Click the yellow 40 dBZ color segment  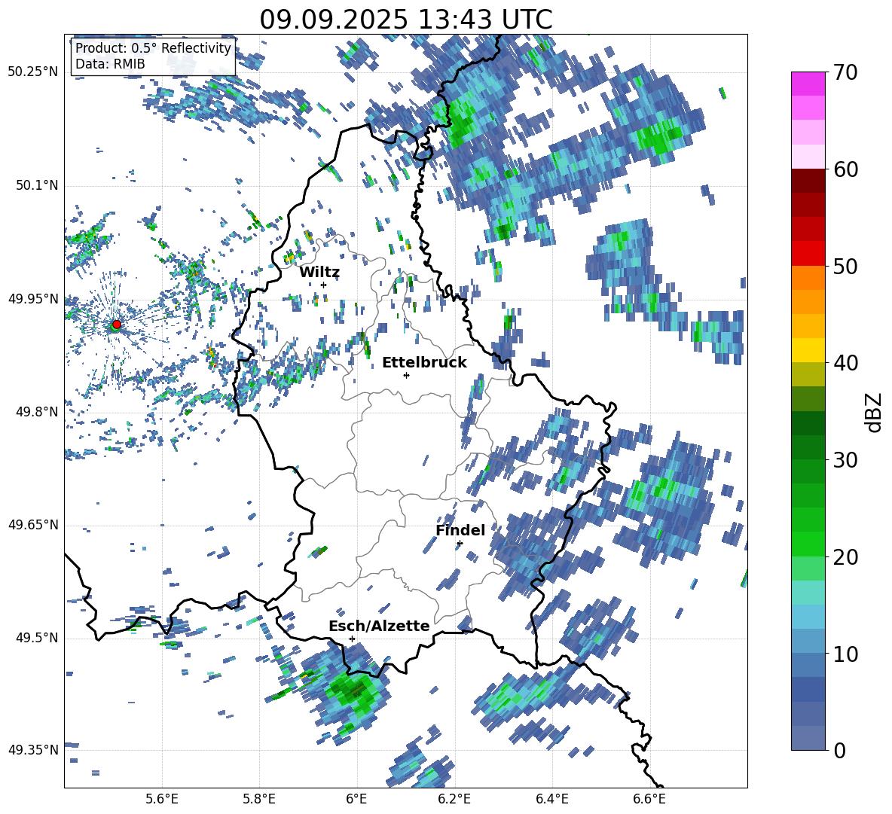pos(808,350)
